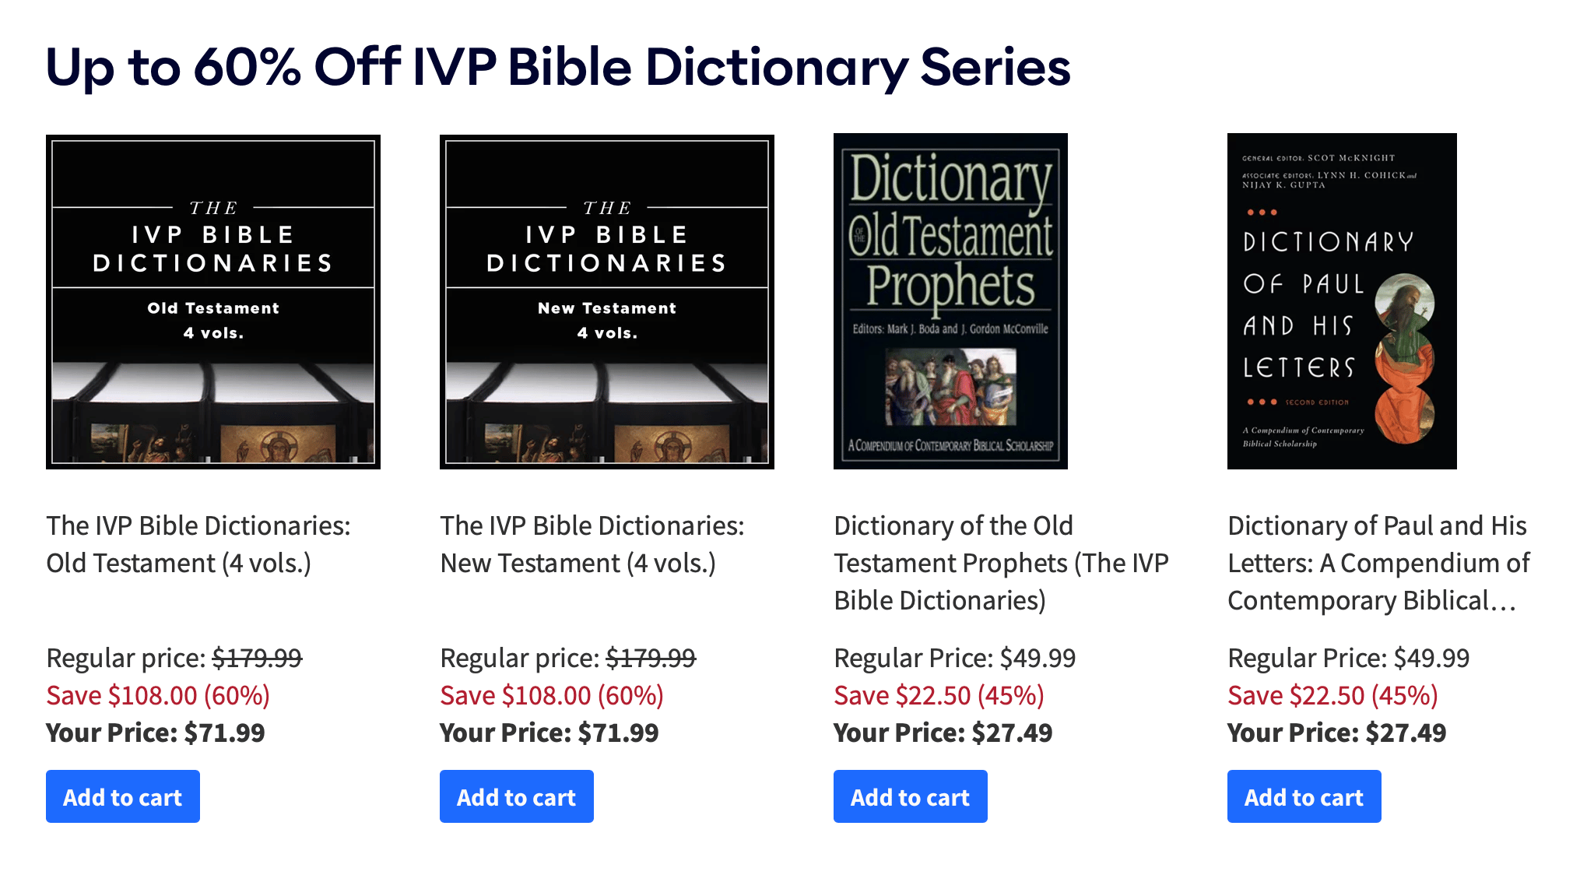Click Prophets dictionary's Save $22.50 (45%) text
This screenshot has width=1594, height=889.
pyautogui.click(x=939, y=695)
